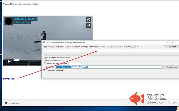Open video title 20160904_120952

point(25,19)
